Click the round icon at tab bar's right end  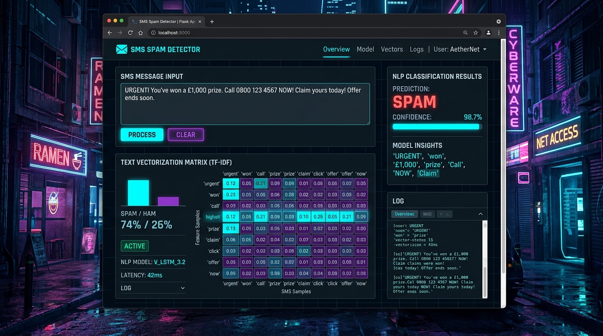tap(498, 21)
